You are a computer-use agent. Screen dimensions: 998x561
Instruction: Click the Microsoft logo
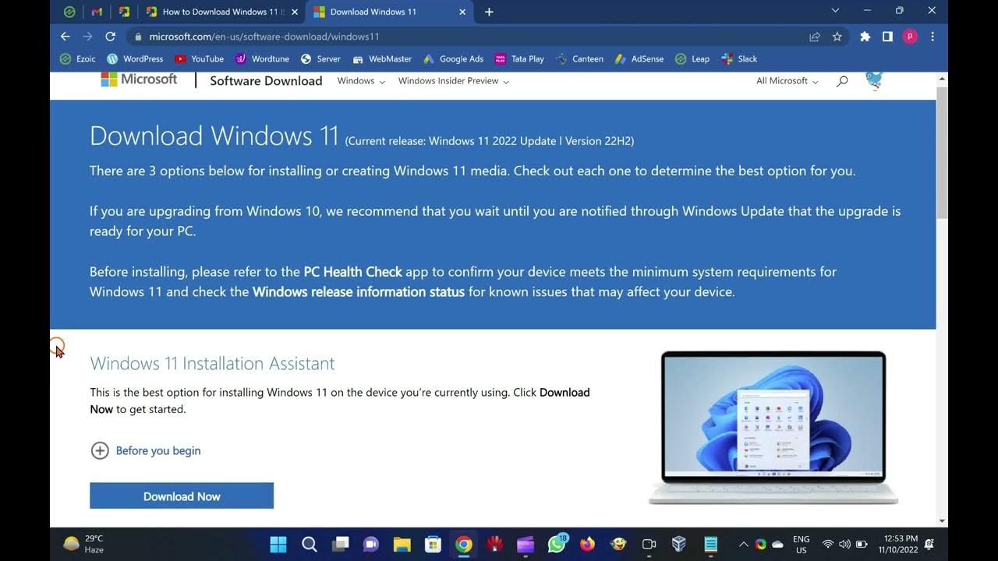pyautogui.click(x=139, y=79)
